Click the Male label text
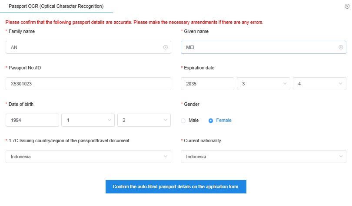 [194, 120]
